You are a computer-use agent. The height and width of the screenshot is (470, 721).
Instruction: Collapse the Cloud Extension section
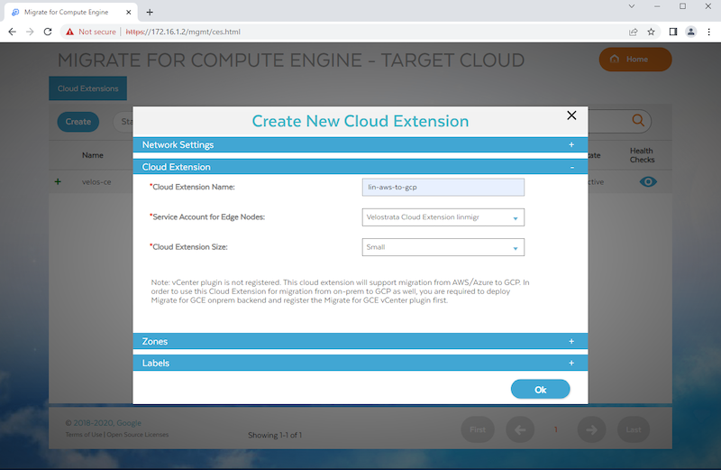point(570,167)
